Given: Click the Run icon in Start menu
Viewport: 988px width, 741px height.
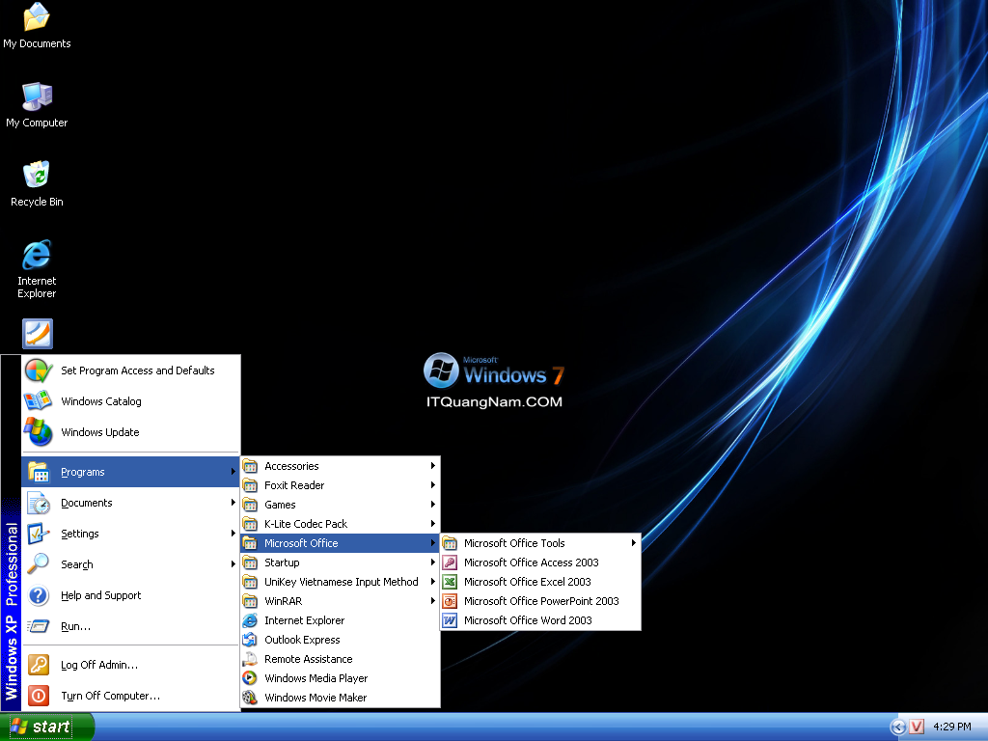Looking at the screenshot, I should pyautogui.click(x=39, y=626).
